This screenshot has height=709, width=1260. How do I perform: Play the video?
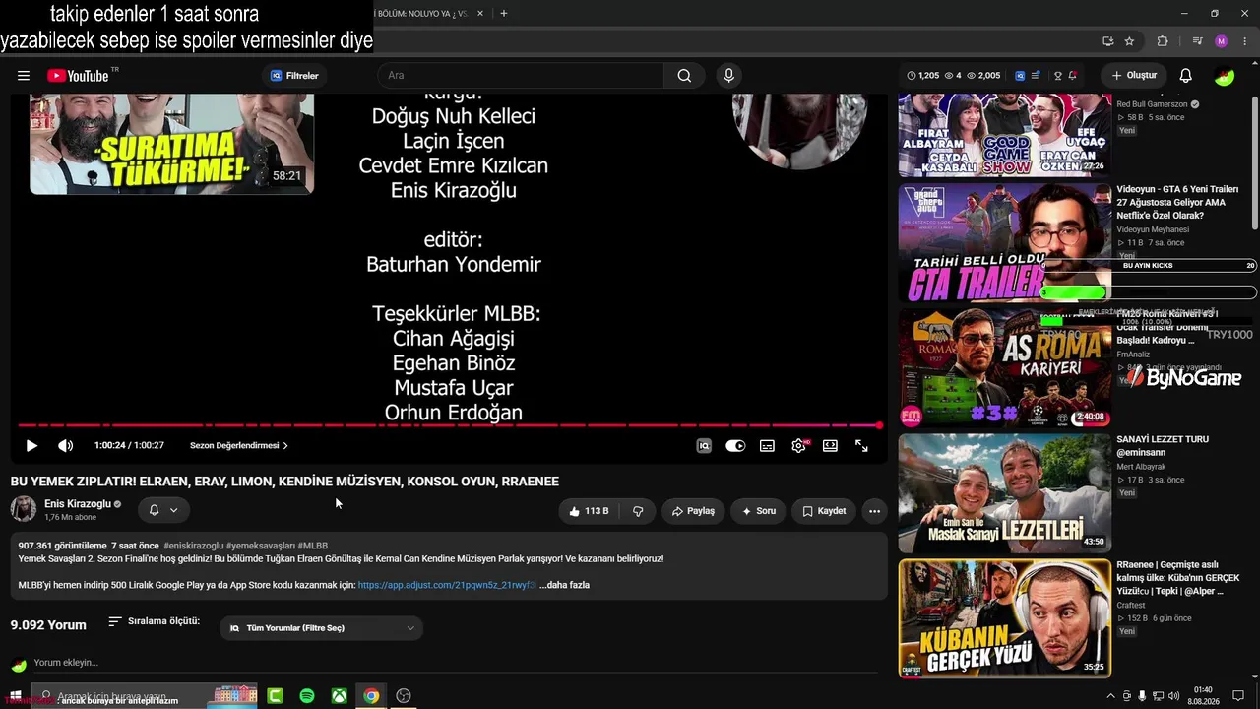(31, 446)
